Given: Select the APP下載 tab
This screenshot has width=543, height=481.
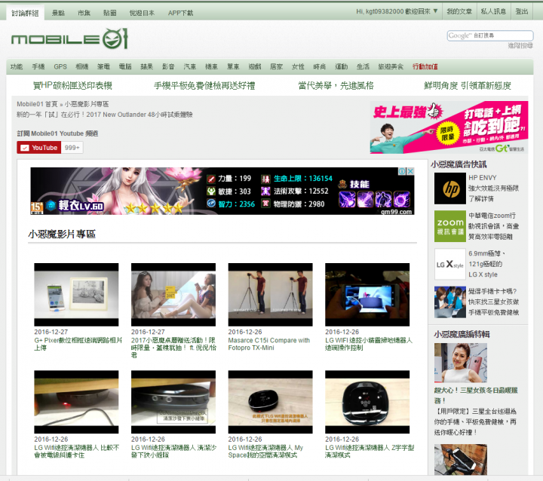Looking at the screenshot, I should (x=180, y=13).
